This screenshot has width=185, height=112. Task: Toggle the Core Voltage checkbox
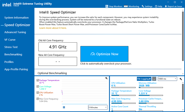coord(38,87)
